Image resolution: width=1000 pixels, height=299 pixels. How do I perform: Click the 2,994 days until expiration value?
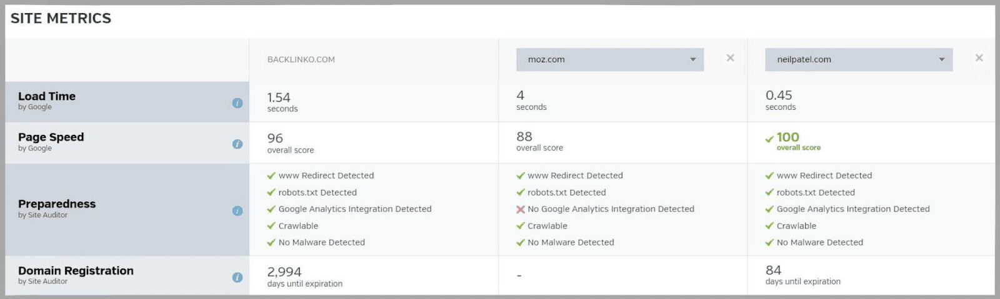pyautogui.click(x=284, y=272)
